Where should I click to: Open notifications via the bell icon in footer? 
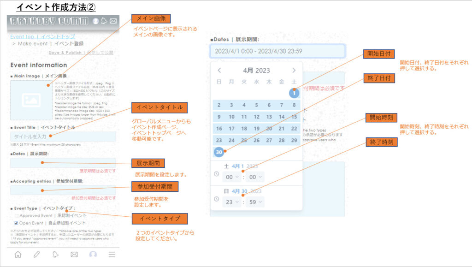coord(55,254)
